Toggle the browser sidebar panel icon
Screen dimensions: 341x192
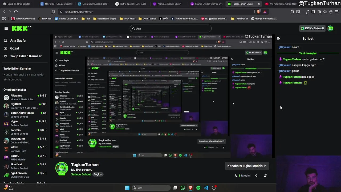click(x=313, y=12)
